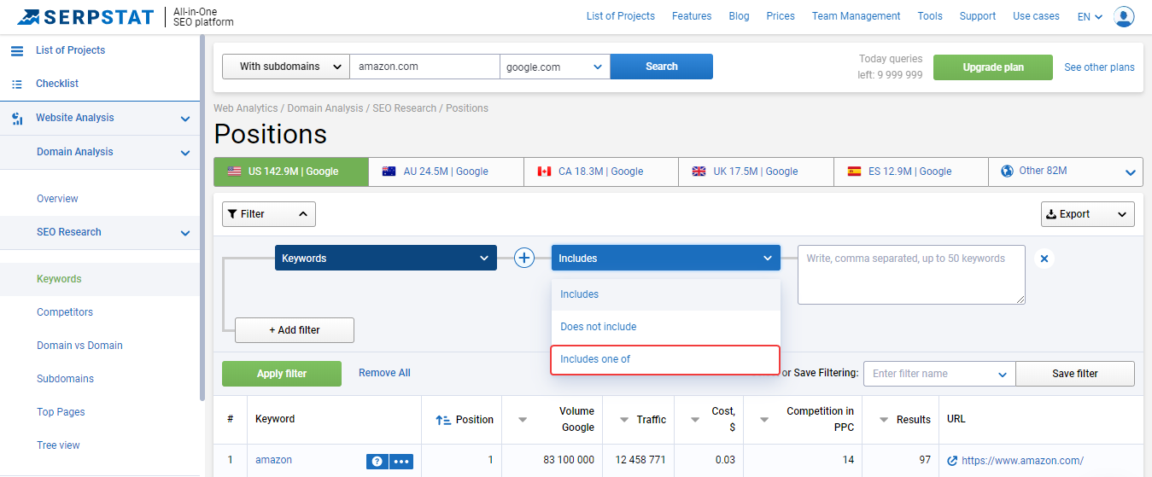
Task: Open the google.com search engine dropdown
Action: (555, 67)
